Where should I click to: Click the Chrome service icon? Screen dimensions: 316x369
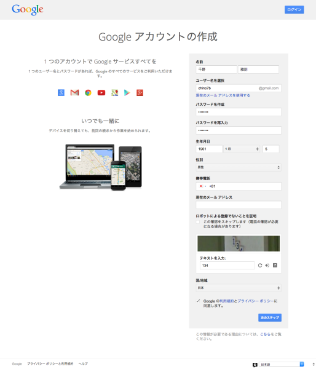(88, 93)
